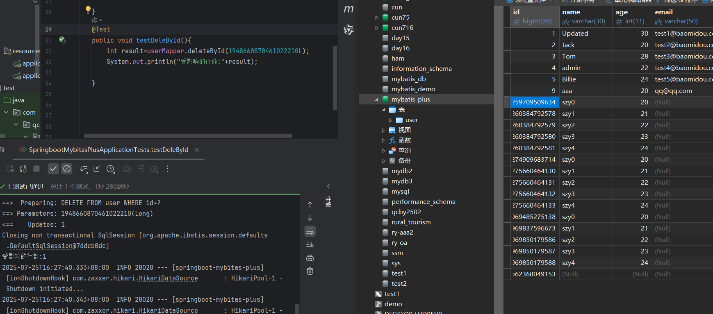Screen dimensions: 713x314
Task: Expand the 函数 functions node
Action: (x=384, y=140)
